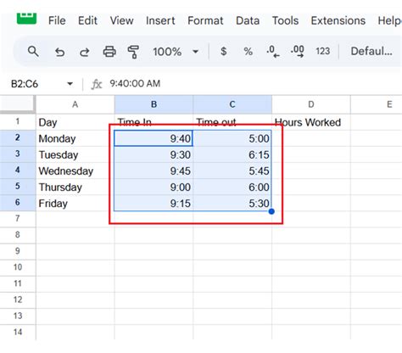Open the Extensions menu
The height and width of the screenshot is (353, 402).
pos(338,20)
